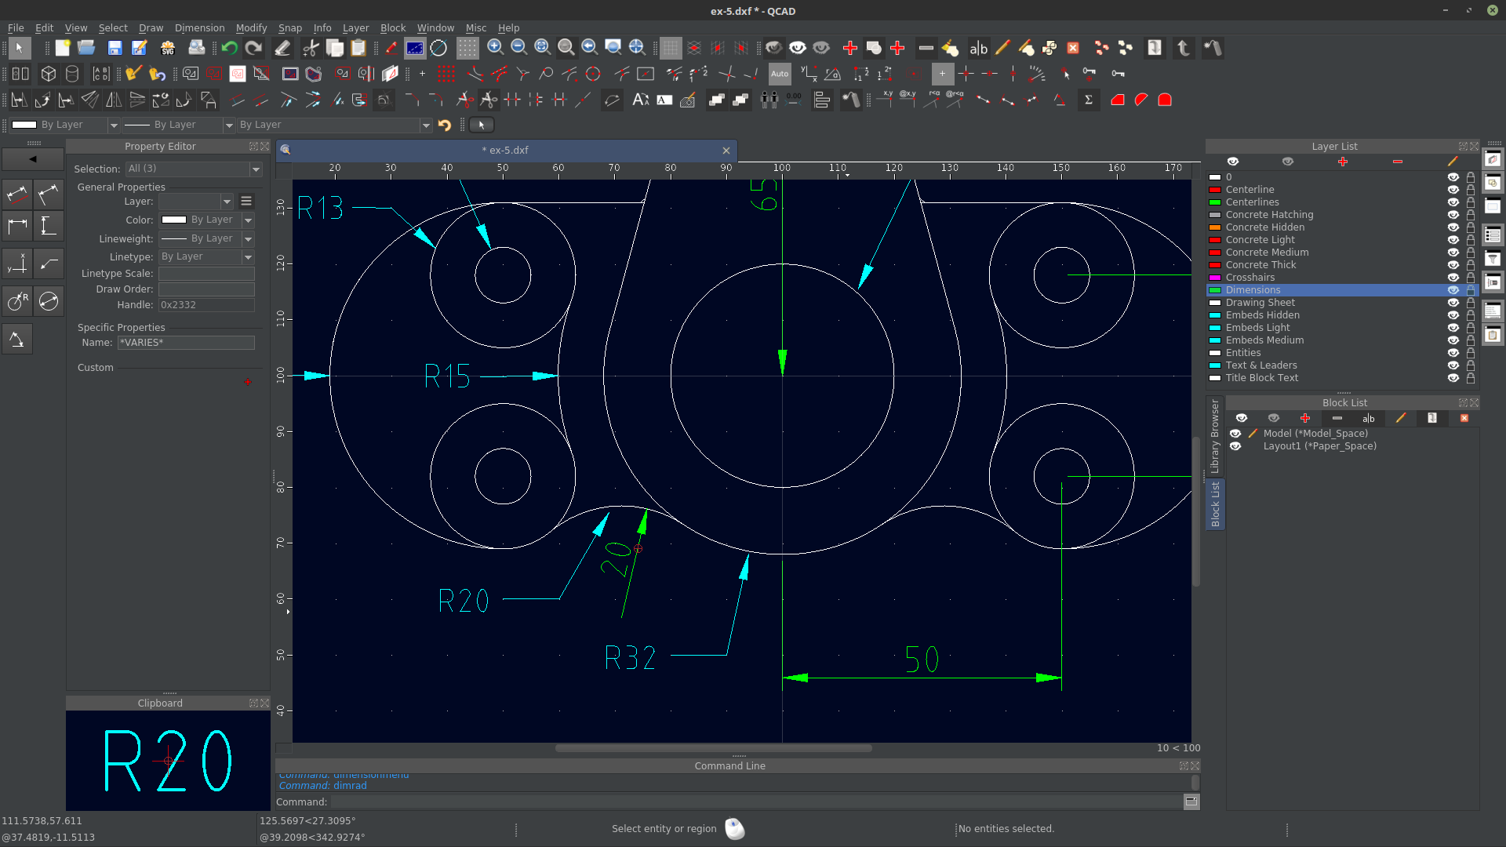Click the Print icon in toolbar
Viewport: 1506px width, 847px height.
(x=196, y=48)
